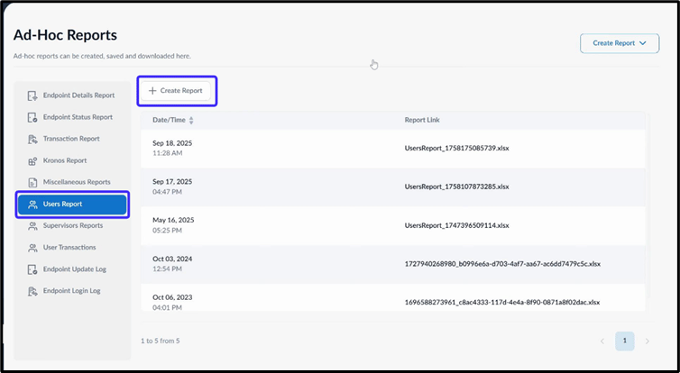The height and width of the screenshot is (373, 680).
Task: Open the 1727940268980_b0996e6a report file link
Action: [502, 264]
